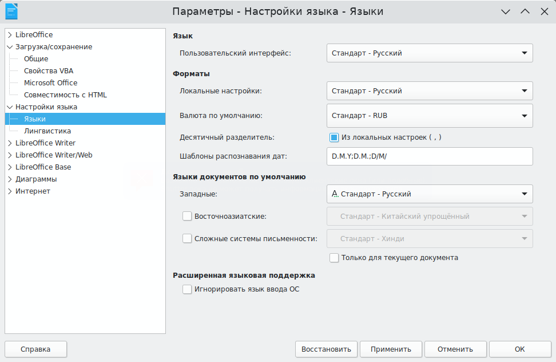Enable Сложные системы письменности checkbox
This screenshot has width=556, height=362.
187,238
